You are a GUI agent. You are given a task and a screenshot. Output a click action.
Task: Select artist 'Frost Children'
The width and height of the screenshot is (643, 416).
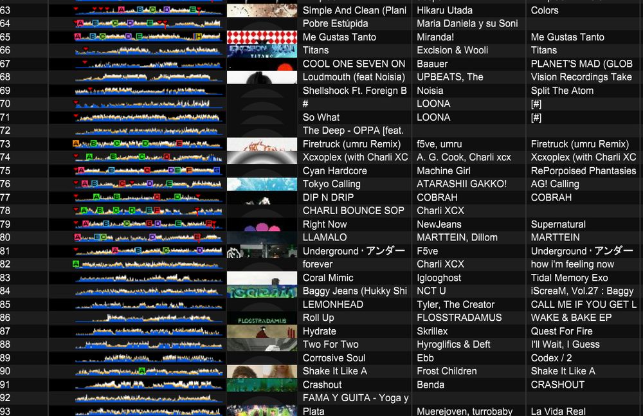(447, 371)
